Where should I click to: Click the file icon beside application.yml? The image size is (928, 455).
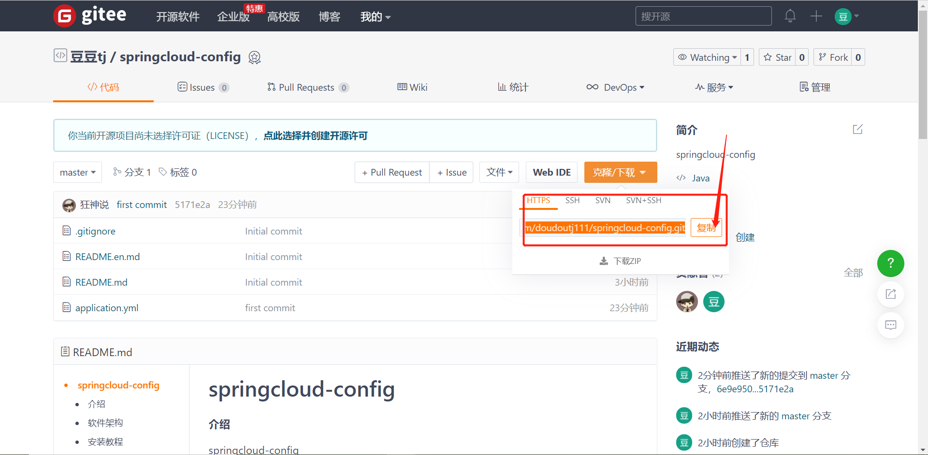[x=67, y=307]
